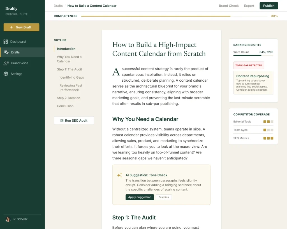Click the Brand Voice speaker icon

click(x=6, y=63)
